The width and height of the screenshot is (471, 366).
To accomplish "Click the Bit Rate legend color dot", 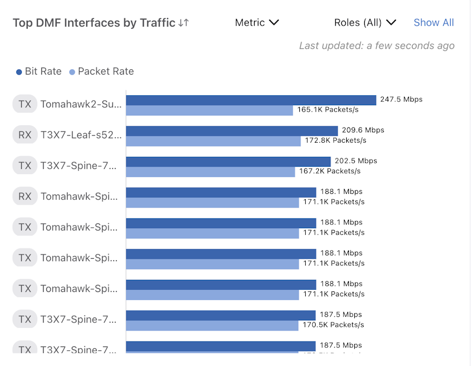I will point(19,72).
